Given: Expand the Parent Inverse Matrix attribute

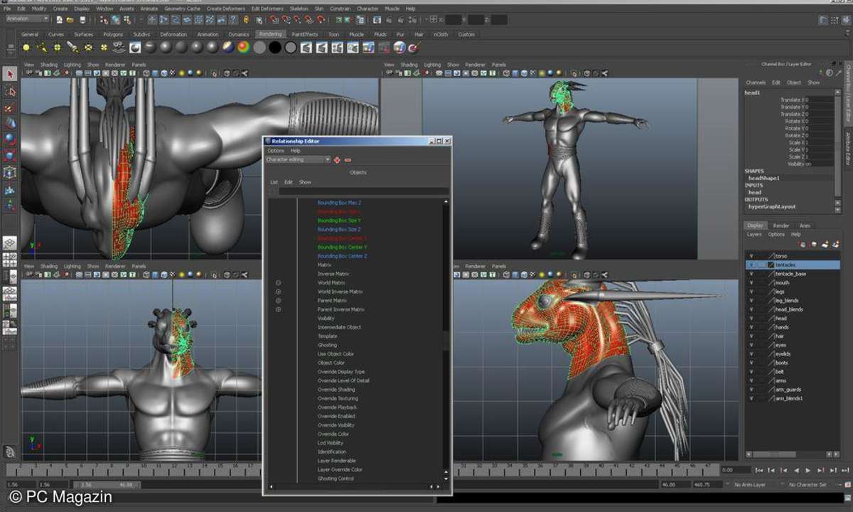Looking at the screenshot, I should tap(279, 309).
